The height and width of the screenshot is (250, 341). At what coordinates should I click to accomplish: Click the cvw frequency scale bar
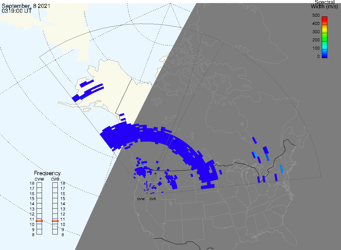39,209
